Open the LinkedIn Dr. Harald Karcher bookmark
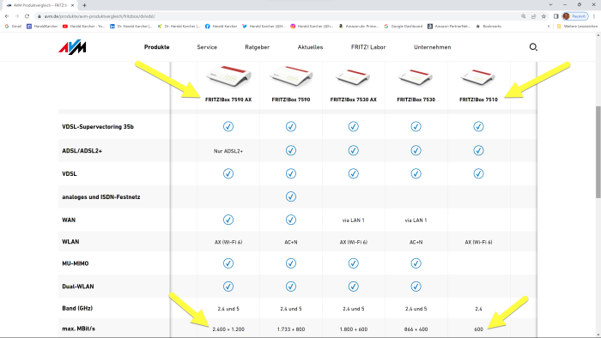601x338 pixels. (131, 27)
